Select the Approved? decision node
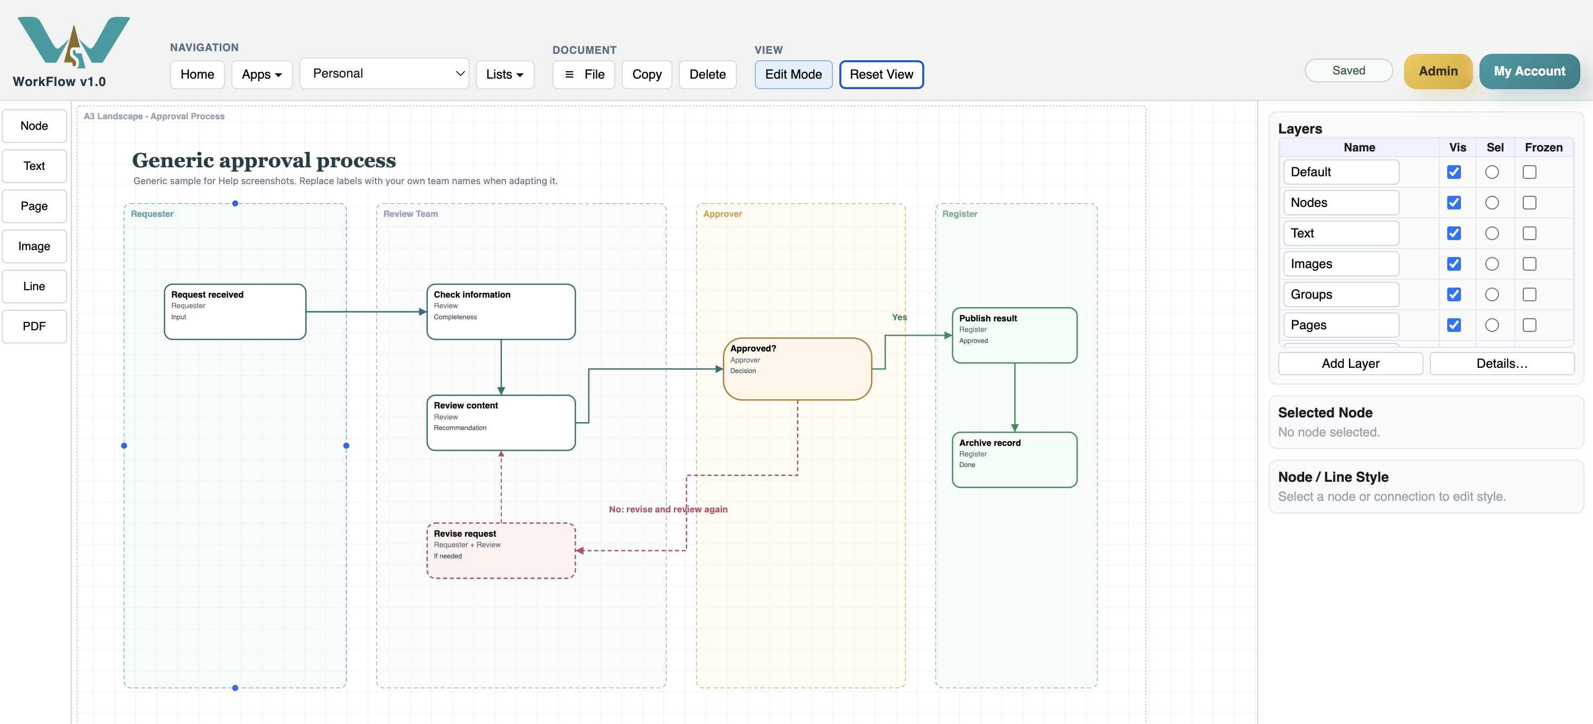Screen dimensions: 1593x724 pos(797,369)
